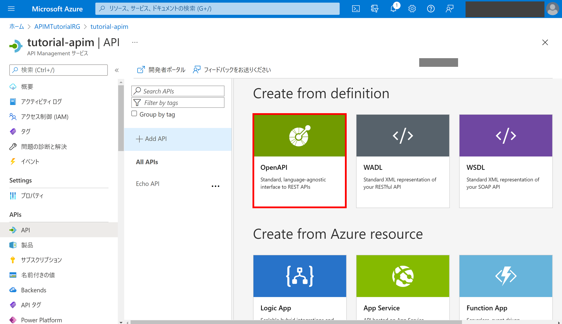Click the account avatar

pyautogui.click(x=552, y=9)
